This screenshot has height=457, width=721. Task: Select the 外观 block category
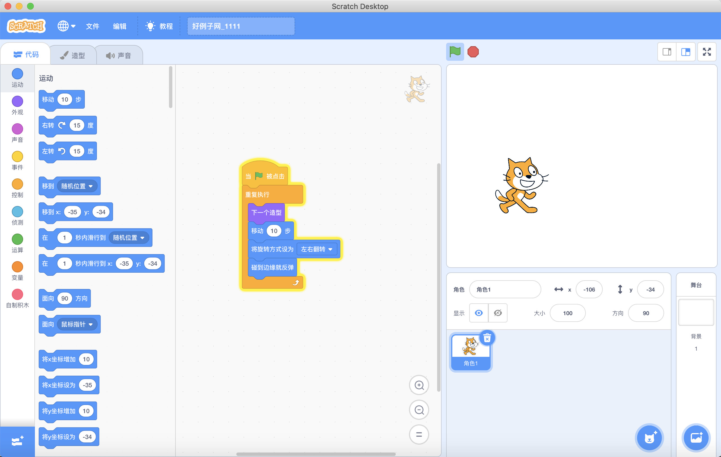coord(17,106)
